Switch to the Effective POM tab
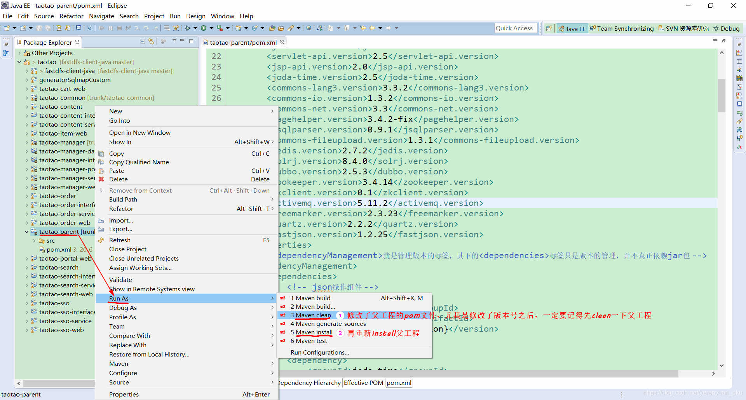This screenshot has height=400, width=746. [363, 383]
